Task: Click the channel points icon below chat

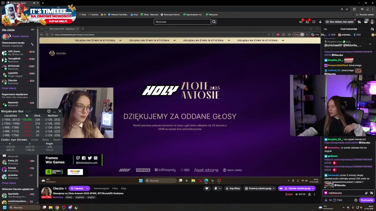Action: click(x=334, y=200)
